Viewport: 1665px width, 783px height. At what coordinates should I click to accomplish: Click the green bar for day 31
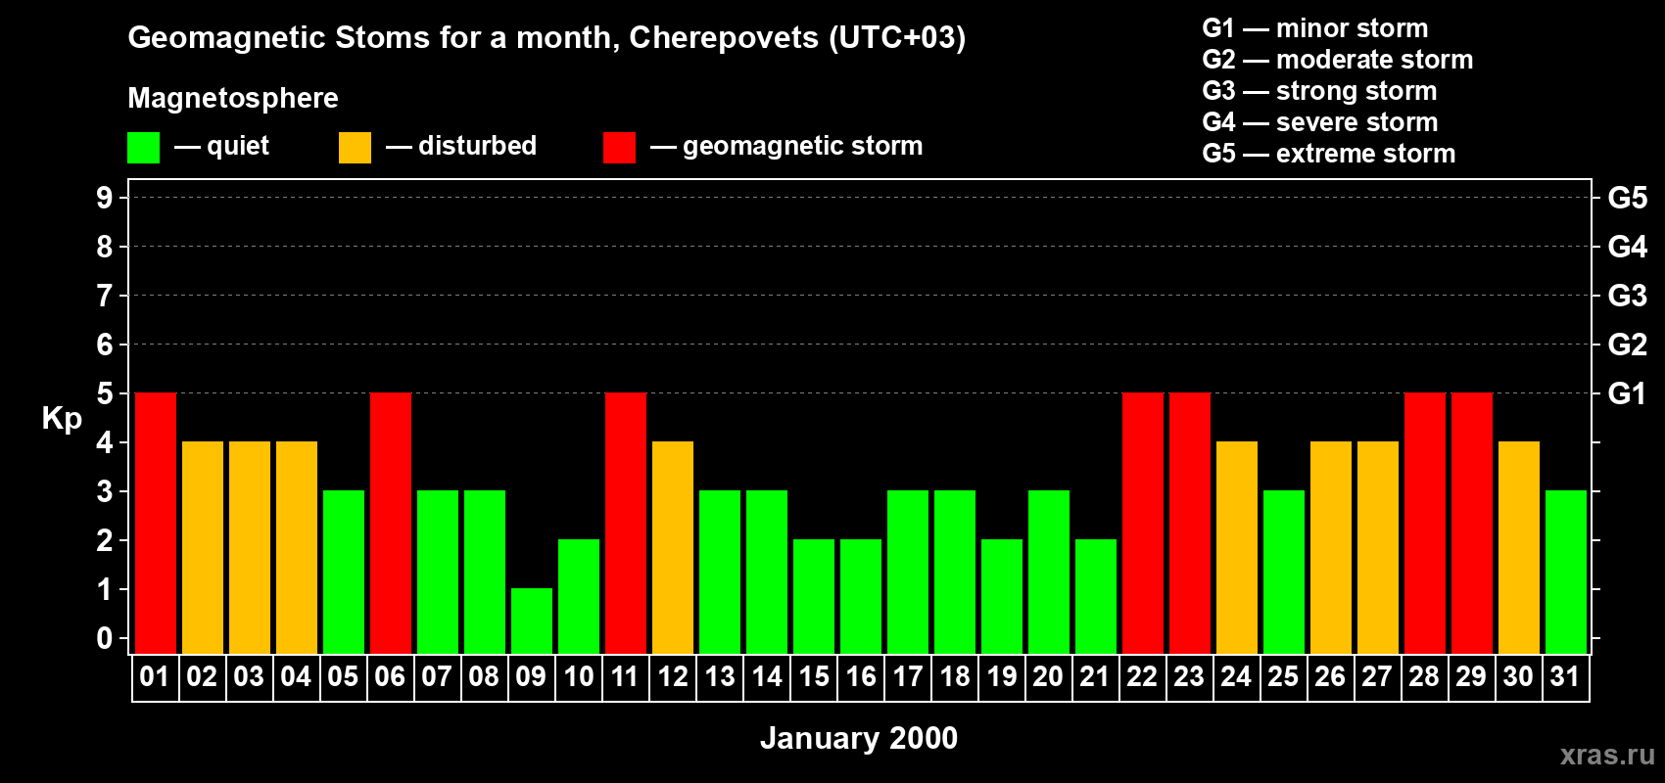[1566, 572]
